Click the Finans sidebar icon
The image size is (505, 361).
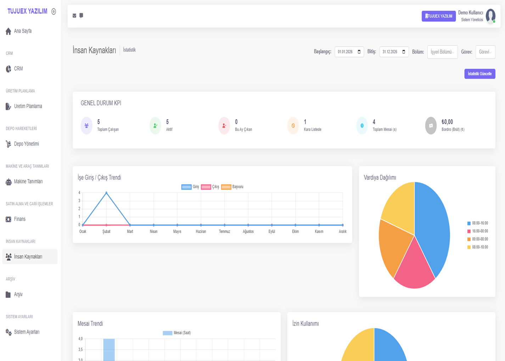tap(9, 219)
